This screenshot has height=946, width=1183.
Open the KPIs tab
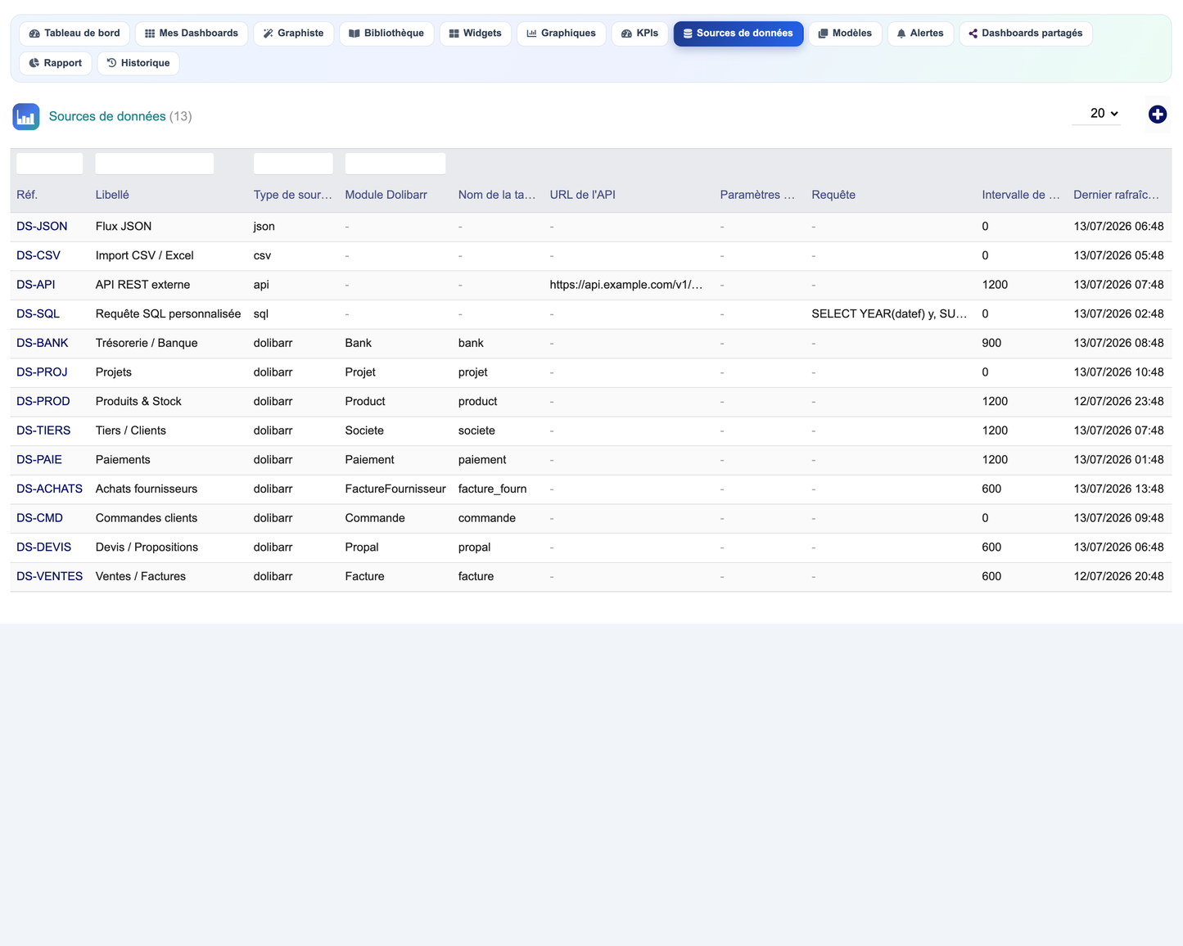click(640, 34)
